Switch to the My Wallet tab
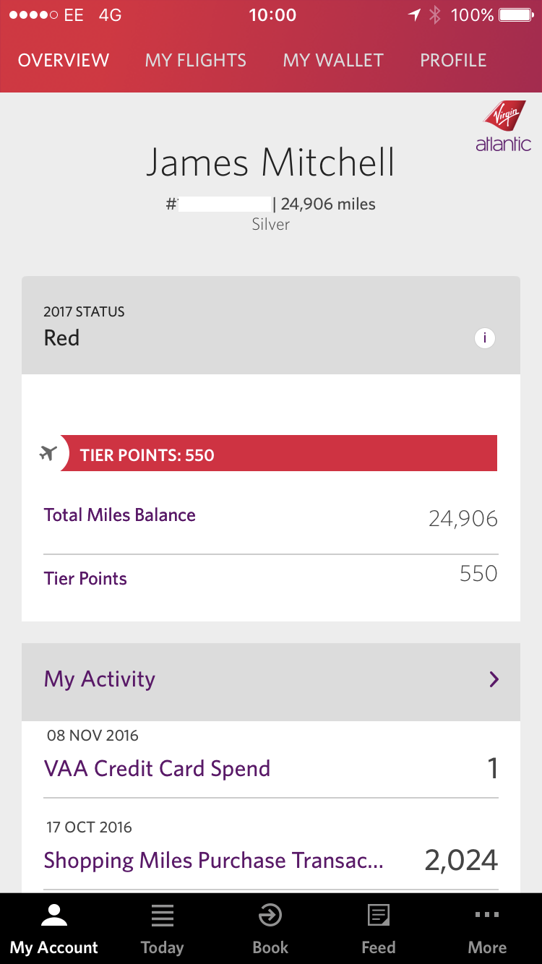Screen dimensions: 542x964 click(x=333, y=61)
